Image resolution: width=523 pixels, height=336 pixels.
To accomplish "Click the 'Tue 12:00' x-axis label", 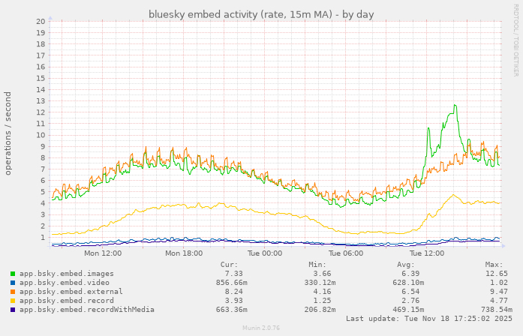I will coord(428,253).
